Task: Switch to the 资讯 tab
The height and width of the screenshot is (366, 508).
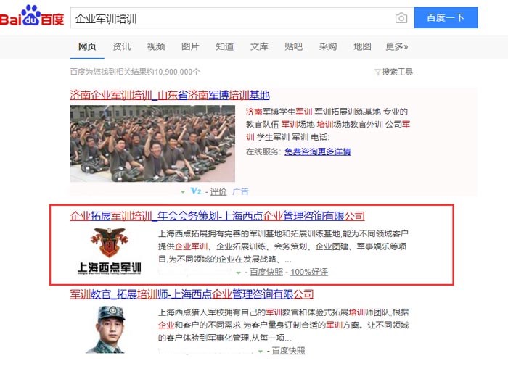Action: pyautogui.click(x=121, y=46)
